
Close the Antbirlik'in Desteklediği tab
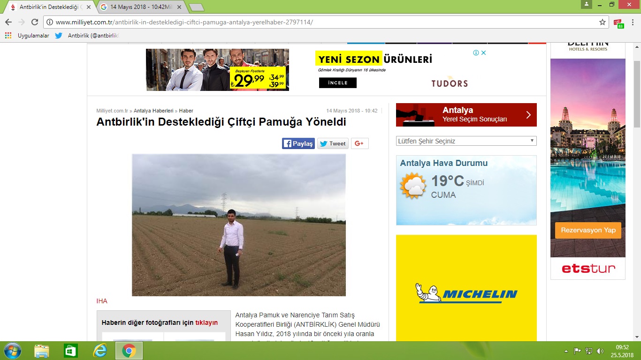click(89, 7)
